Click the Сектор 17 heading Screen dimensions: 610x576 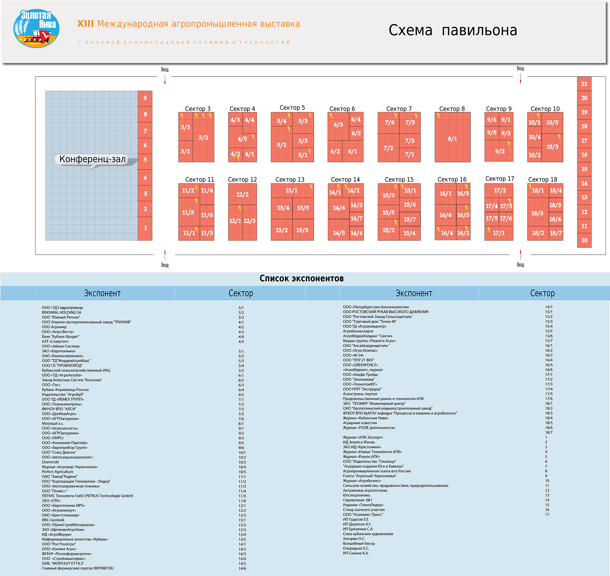[500, 179]
